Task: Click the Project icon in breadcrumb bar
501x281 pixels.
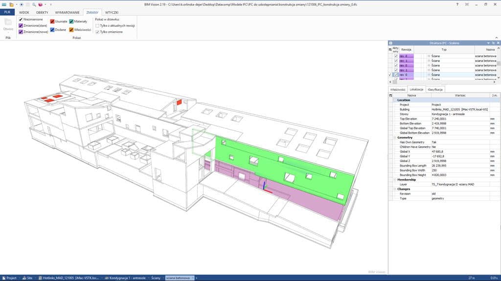Action: pos(3,278)
